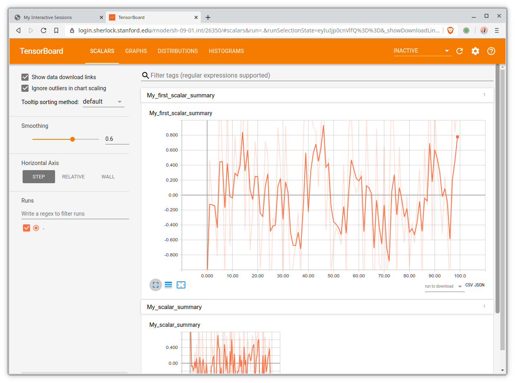Toggle y-axis log scale icon
The height and width of the screenshot is (383, 515).
tap(168, 285)
